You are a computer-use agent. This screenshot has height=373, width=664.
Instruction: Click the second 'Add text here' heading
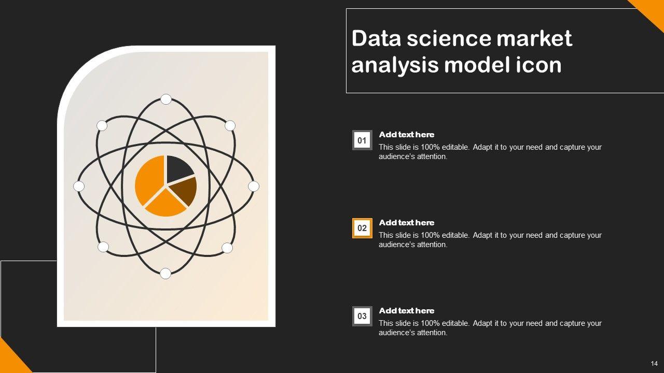(407, 223)
